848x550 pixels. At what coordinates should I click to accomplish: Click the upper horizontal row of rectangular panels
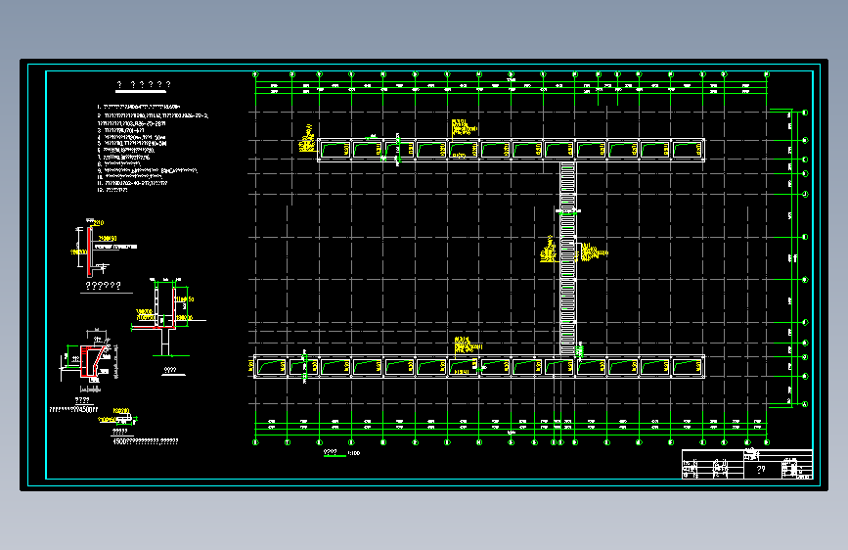pyautogui.click(x=511, y=150)
